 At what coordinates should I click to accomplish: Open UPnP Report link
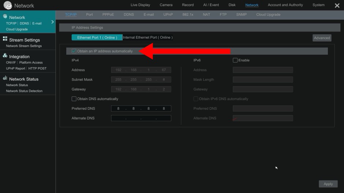coord(16,69)
